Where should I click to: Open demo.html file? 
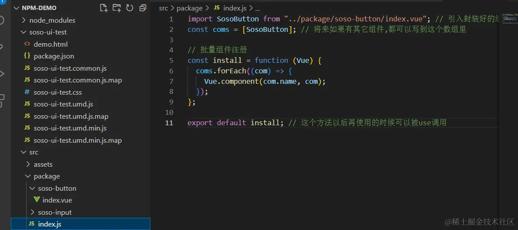point(51,44)
